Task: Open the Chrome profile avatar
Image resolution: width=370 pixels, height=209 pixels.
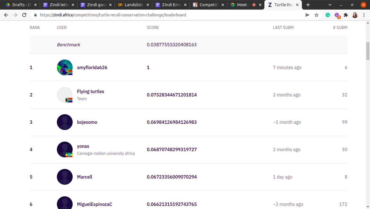Action: (x=355, y=15)
